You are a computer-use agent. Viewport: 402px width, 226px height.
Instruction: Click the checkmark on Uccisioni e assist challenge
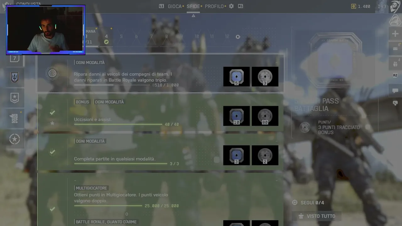52,112
